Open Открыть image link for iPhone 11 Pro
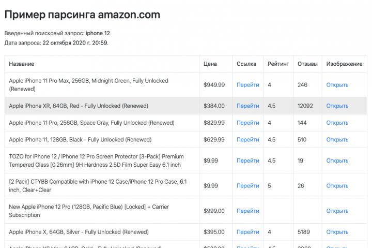 coord(337,123)
